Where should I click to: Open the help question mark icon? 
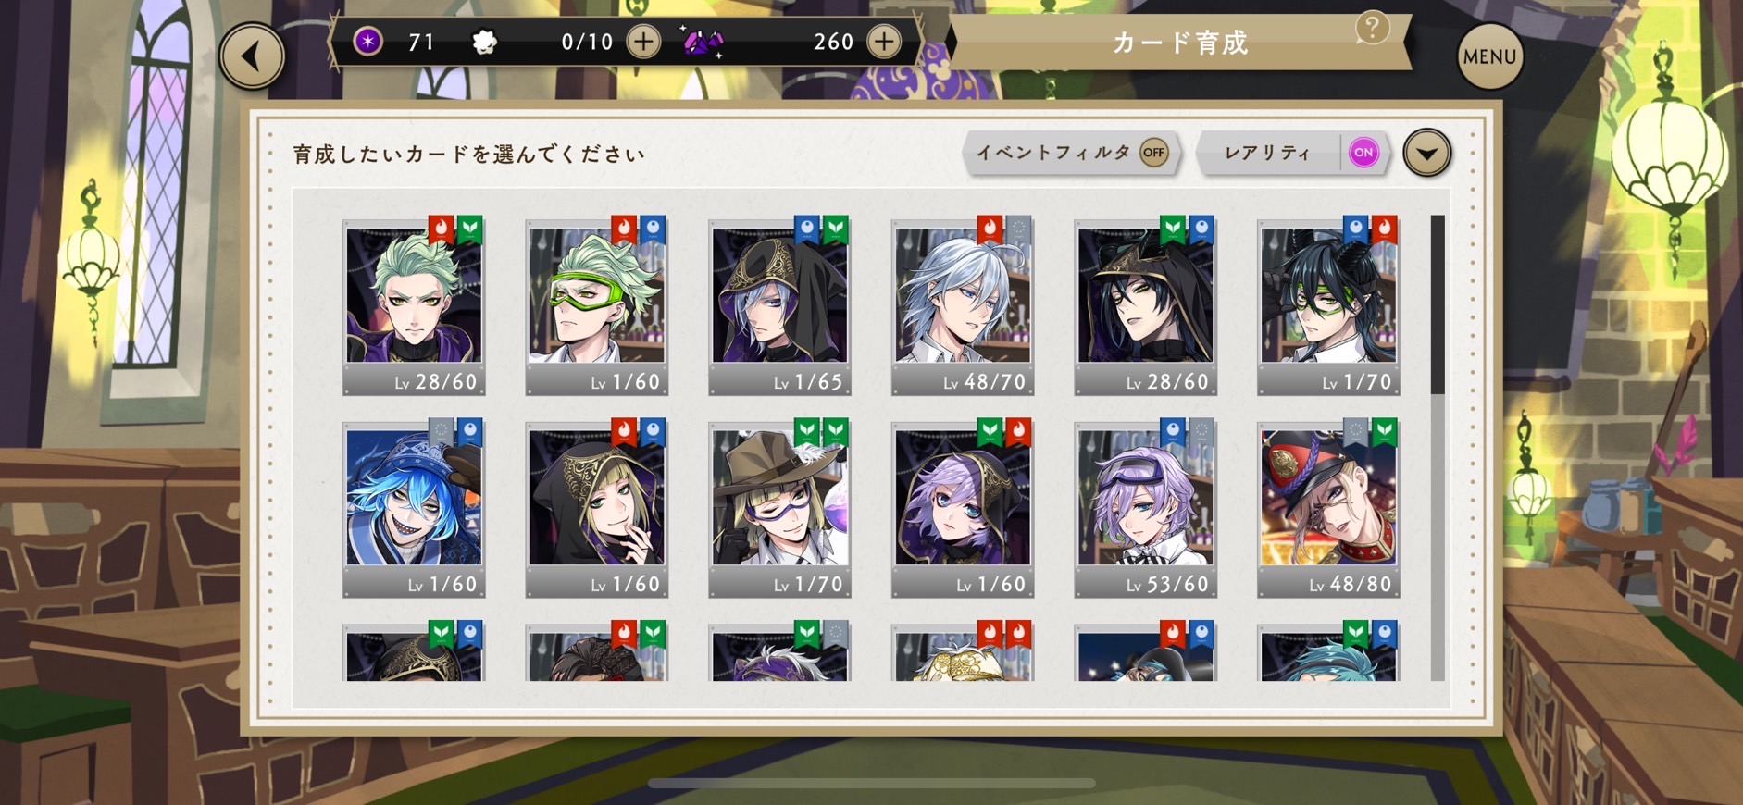click(x=1372, y=28)
